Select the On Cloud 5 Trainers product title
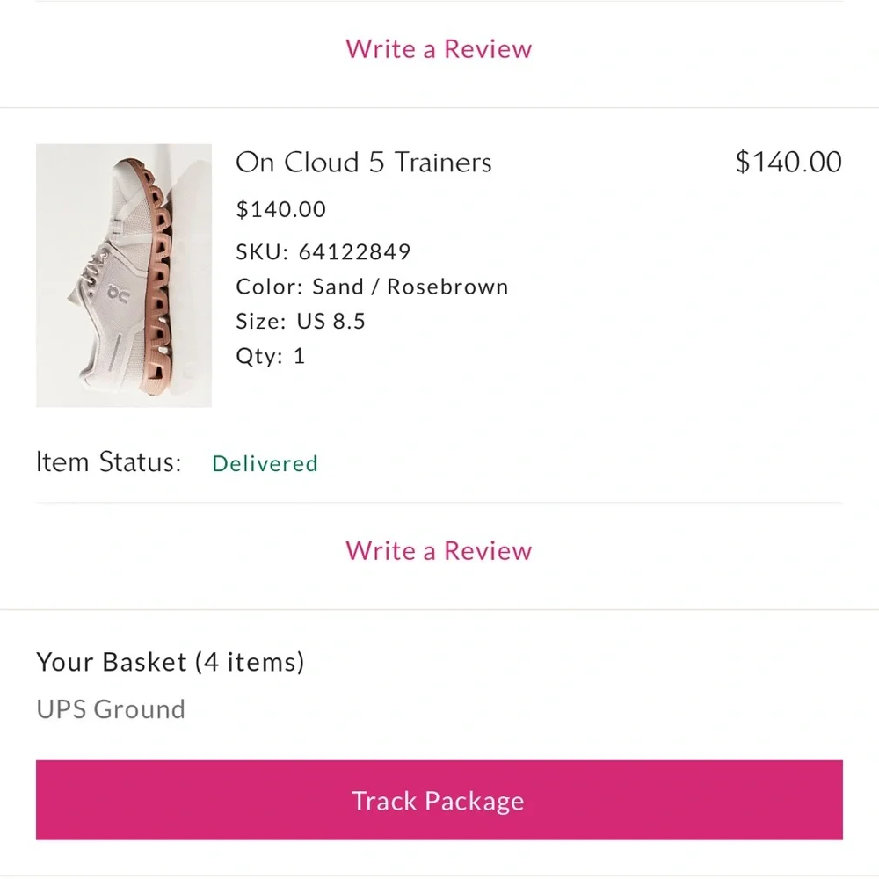Screen dimensions: 879x879 coord(364,162)
